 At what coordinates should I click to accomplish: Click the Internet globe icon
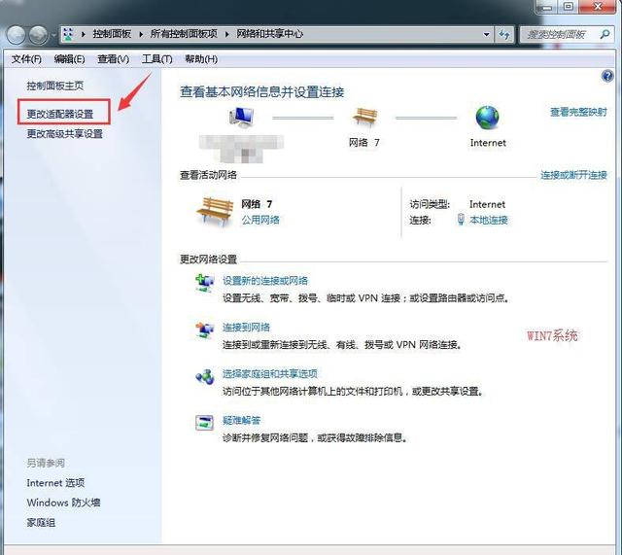(487, 118)
